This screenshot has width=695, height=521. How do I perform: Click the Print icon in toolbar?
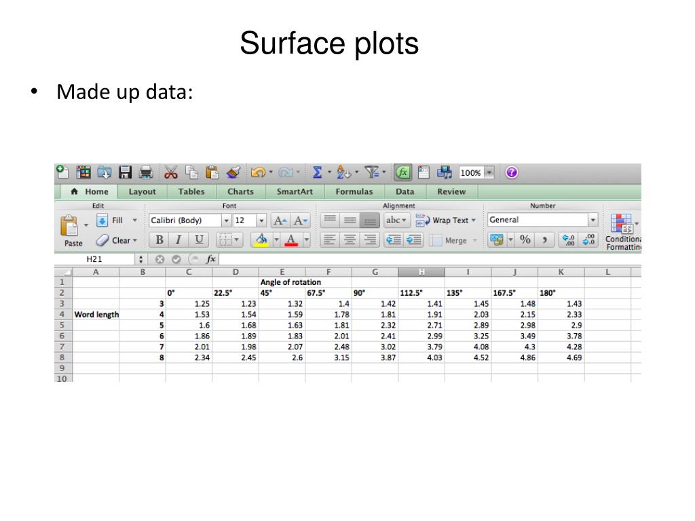[x=145, y=173]
